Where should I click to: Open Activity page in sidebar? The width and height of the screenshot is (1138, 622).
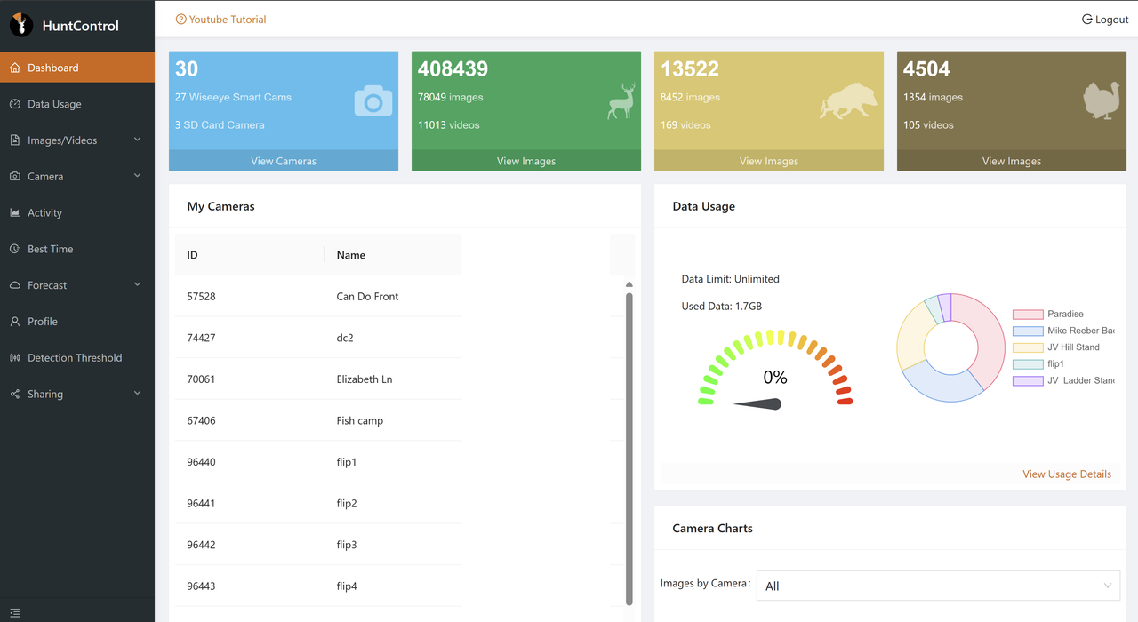(x=77, y=213)
